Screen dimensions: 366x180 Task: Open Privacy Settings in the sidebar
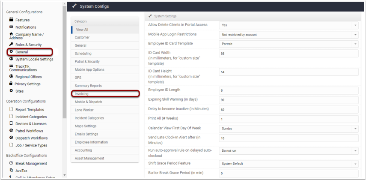[x=27, y=84]
